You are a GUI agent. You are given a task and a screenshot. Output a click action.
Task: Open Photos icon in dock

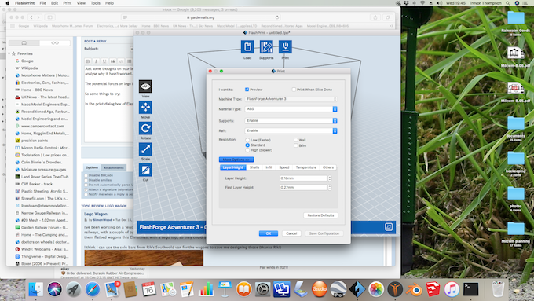pyautogui.click(x=376, y=289)
